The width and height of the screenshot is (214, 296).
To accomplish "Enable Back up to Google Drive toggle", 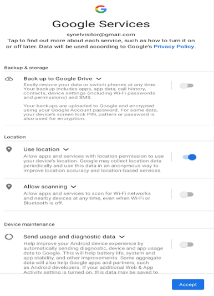I will pos(186,86).
